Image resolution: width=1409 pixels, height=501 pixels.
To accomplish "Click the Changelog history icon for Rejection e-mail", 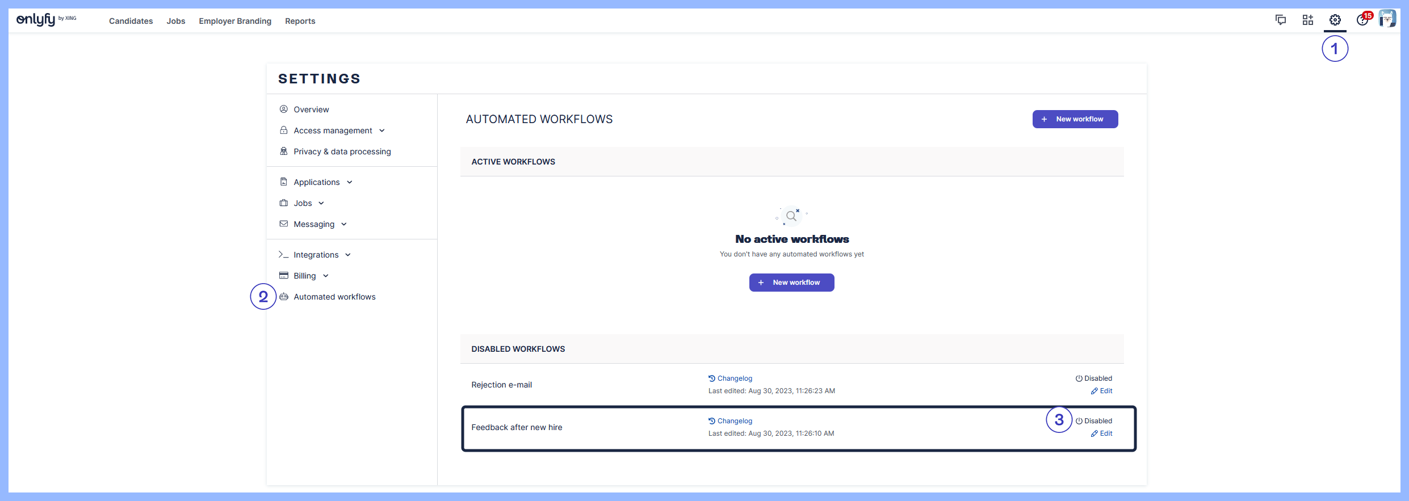I will point(712,378).
